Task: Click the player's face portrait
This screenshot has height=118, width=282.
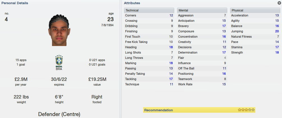Action: point(59,30)
